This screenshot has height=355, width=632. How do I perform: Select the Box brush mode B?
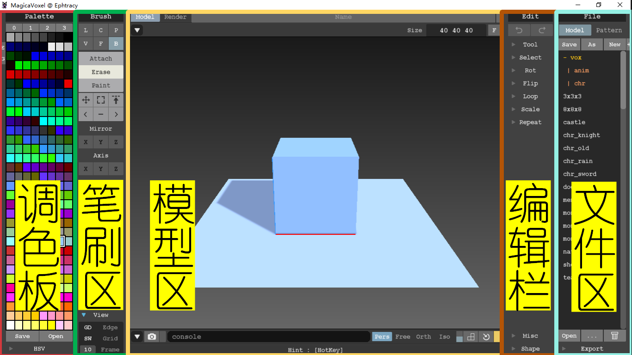(x=116, y=43)
